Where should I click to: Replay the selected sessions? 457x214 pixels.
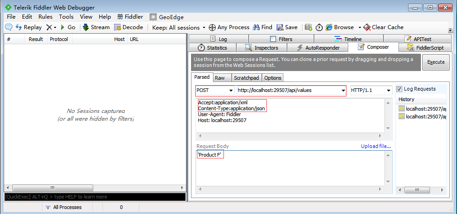tap(28, 27)
